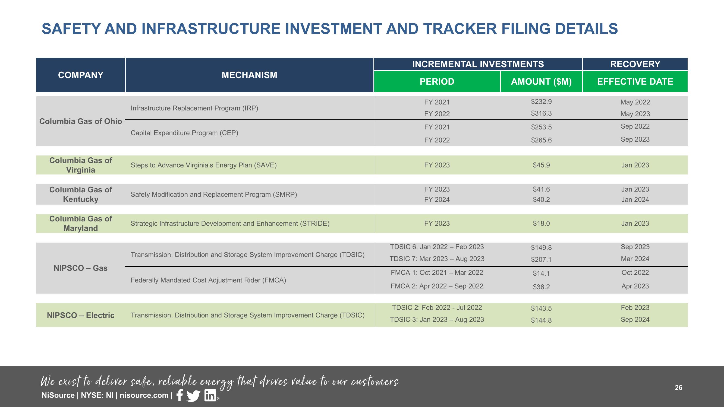The width and height of the screenshot is (724, 407).
Task: Select NIPSCO Gas TDSIC mechanism text
Action: pos(248,255)
